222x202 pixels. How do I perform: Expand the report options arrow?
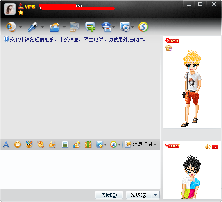coord(114,27)
